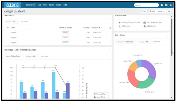Click the Start a new project link
This screenshot has height=101, width=176.
pyautogui.click(x=154, y=22)
